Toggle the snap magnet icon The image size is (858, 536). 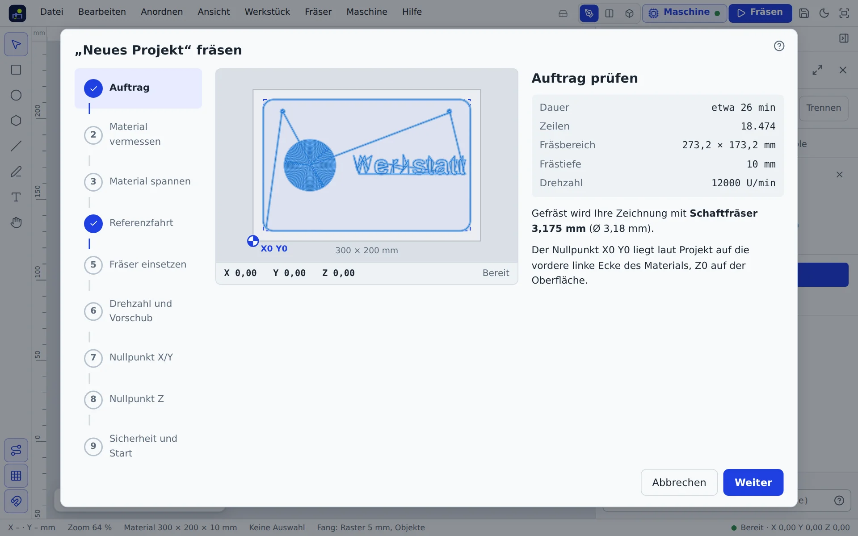[16, 501]
